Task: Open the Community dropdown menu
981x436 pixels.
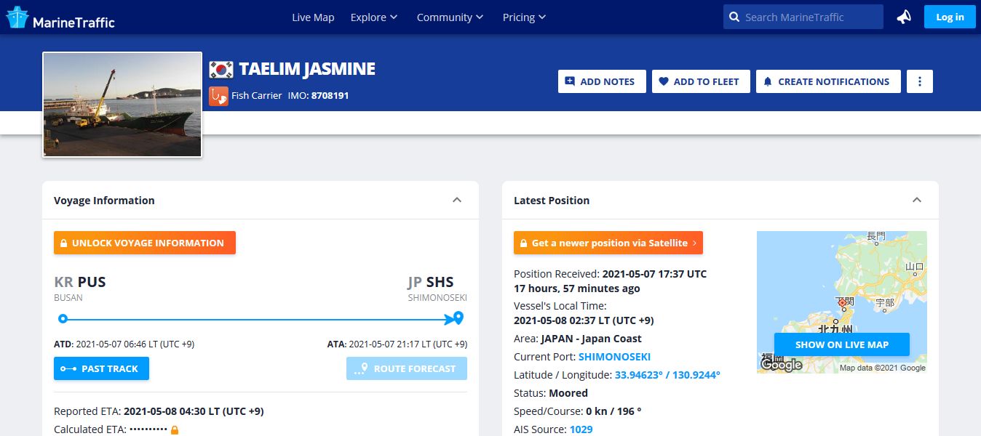Action: pyautogui.click(x=450, y=17)
